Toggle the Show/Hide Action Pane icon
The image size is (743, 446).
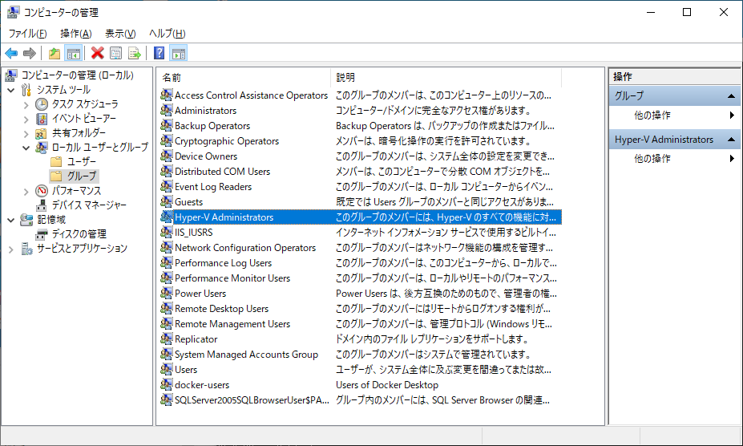coord(179,53)
